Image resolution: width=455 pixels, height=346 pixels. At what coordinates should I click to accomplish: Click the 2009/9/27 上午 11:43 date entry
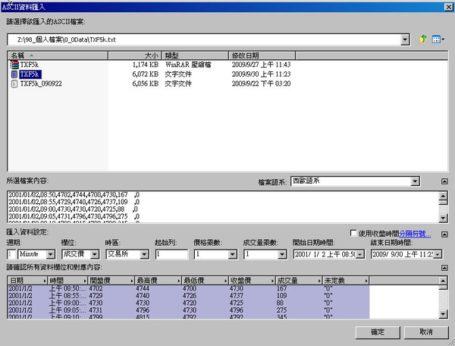(261, 64)
